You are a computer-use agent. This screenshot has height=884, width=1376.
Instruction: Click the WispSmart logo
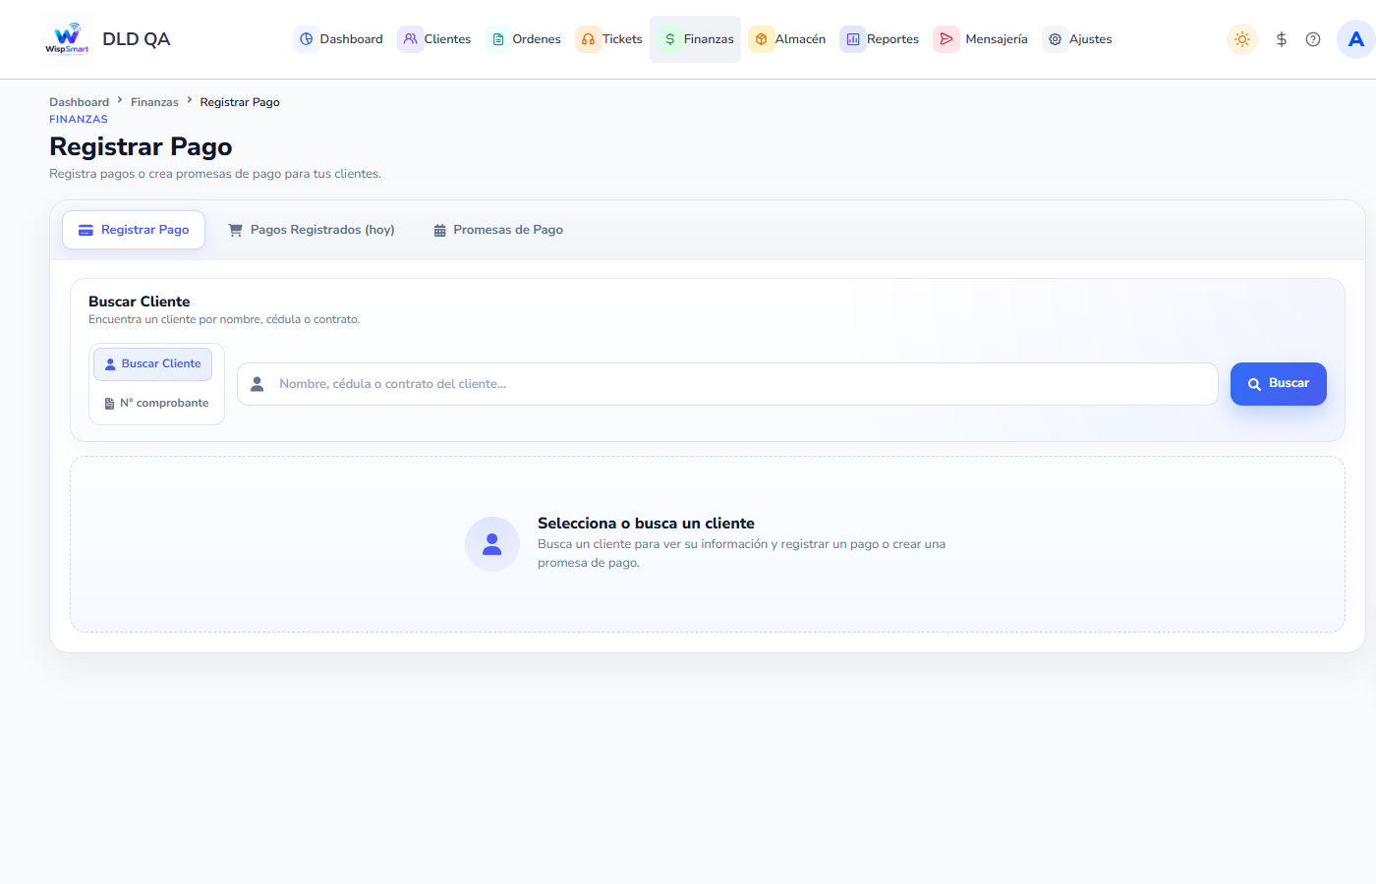[x=67, y=39]
